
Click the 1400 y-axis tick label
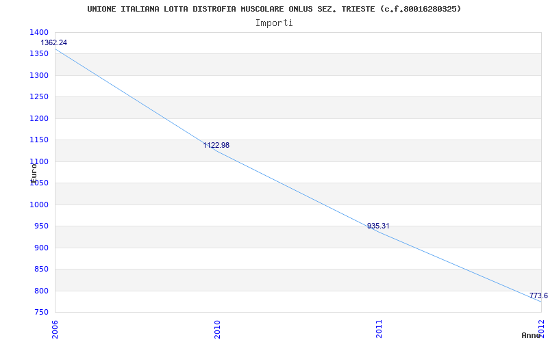[x=39, y=32]
